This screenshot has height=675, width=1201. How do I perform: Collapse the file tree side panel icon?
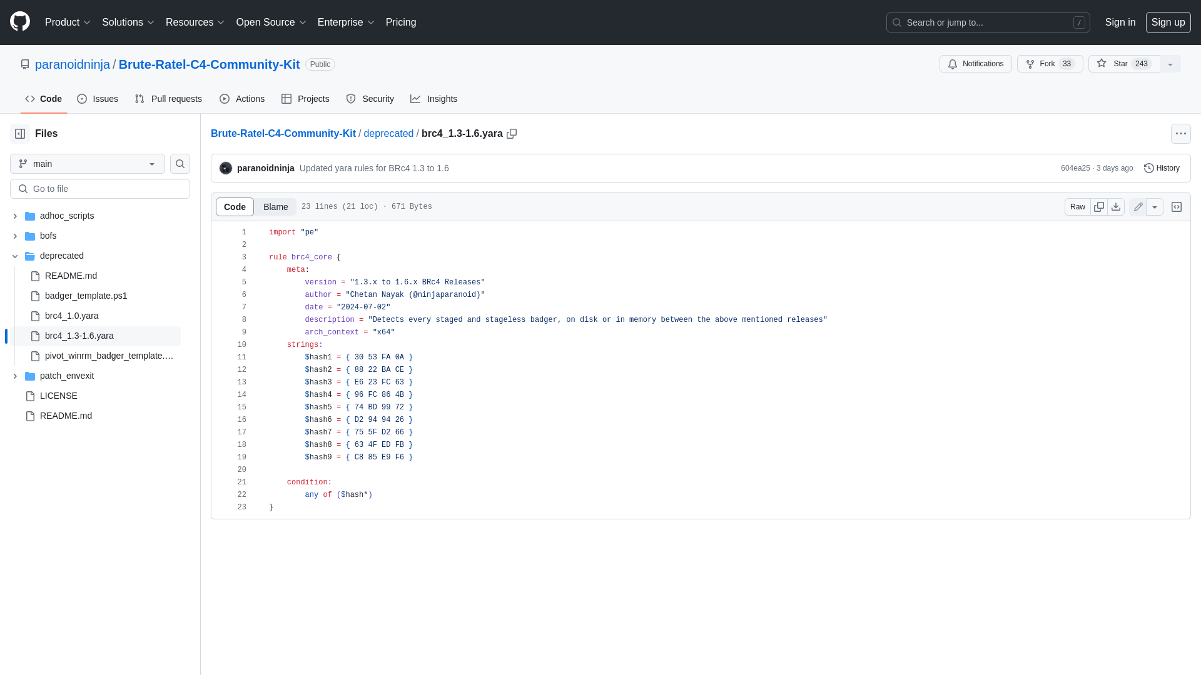click(x=20, y=134)
